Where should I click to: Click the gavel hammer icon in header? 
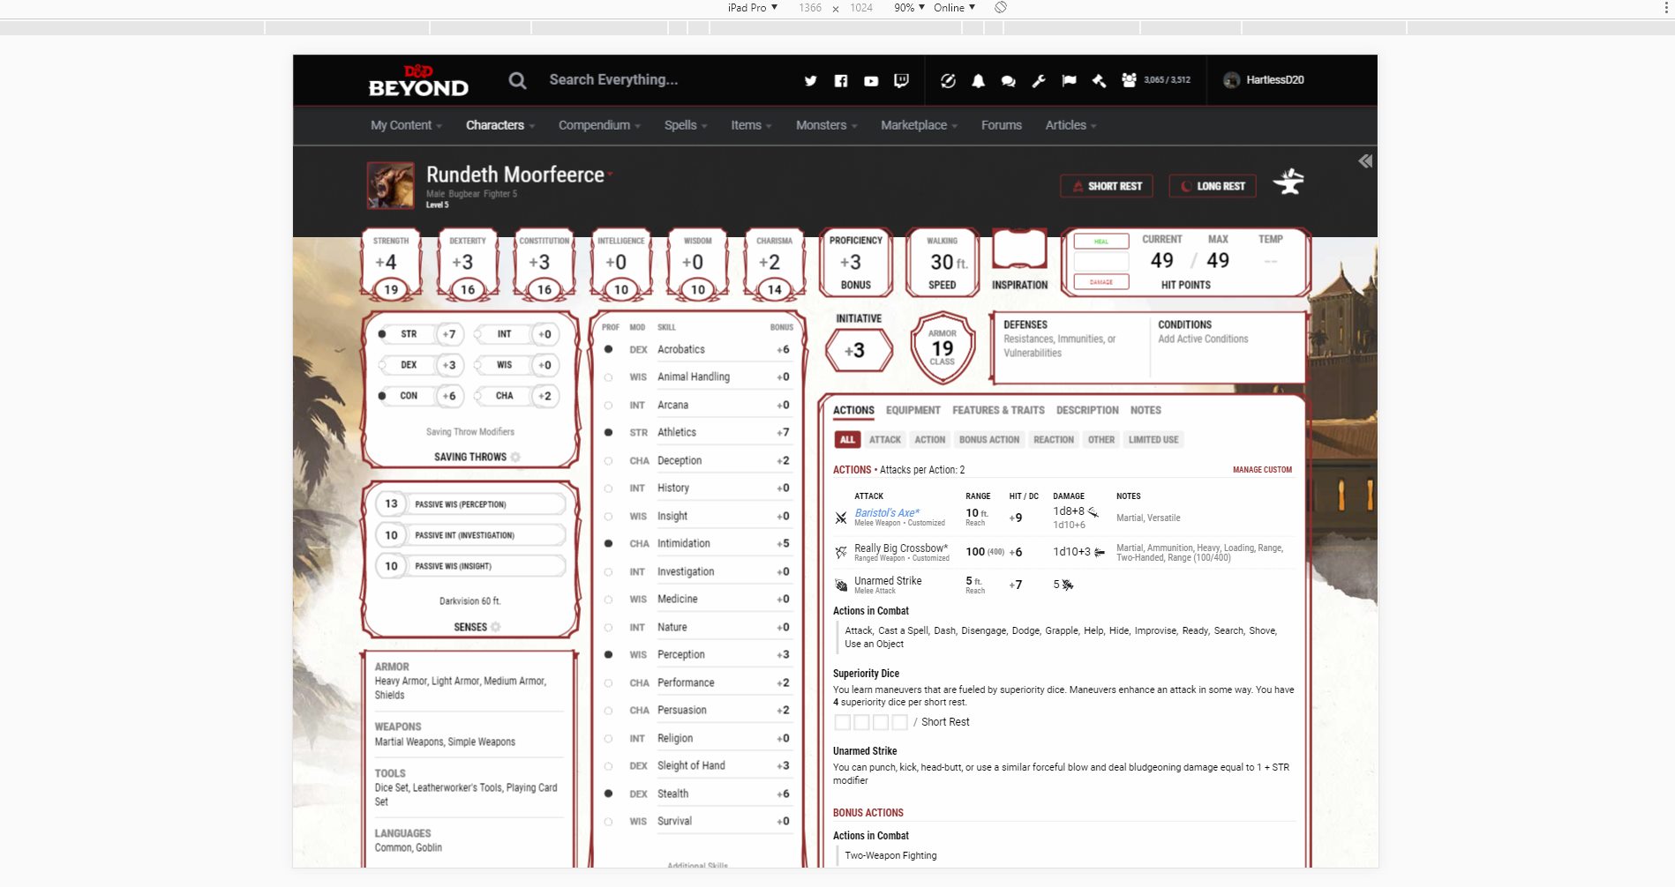point(1099,80)
